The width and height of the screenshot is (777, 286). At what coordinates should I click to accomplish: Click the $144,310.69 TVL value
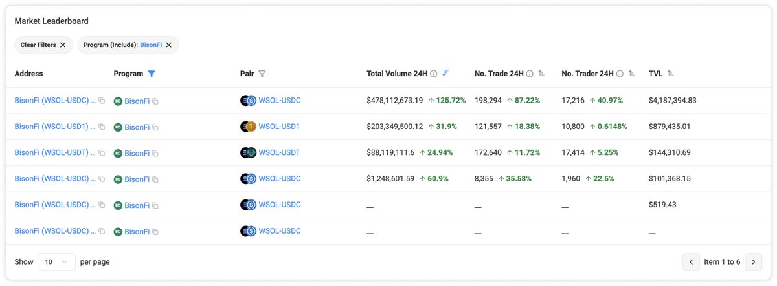click(670, 152)
